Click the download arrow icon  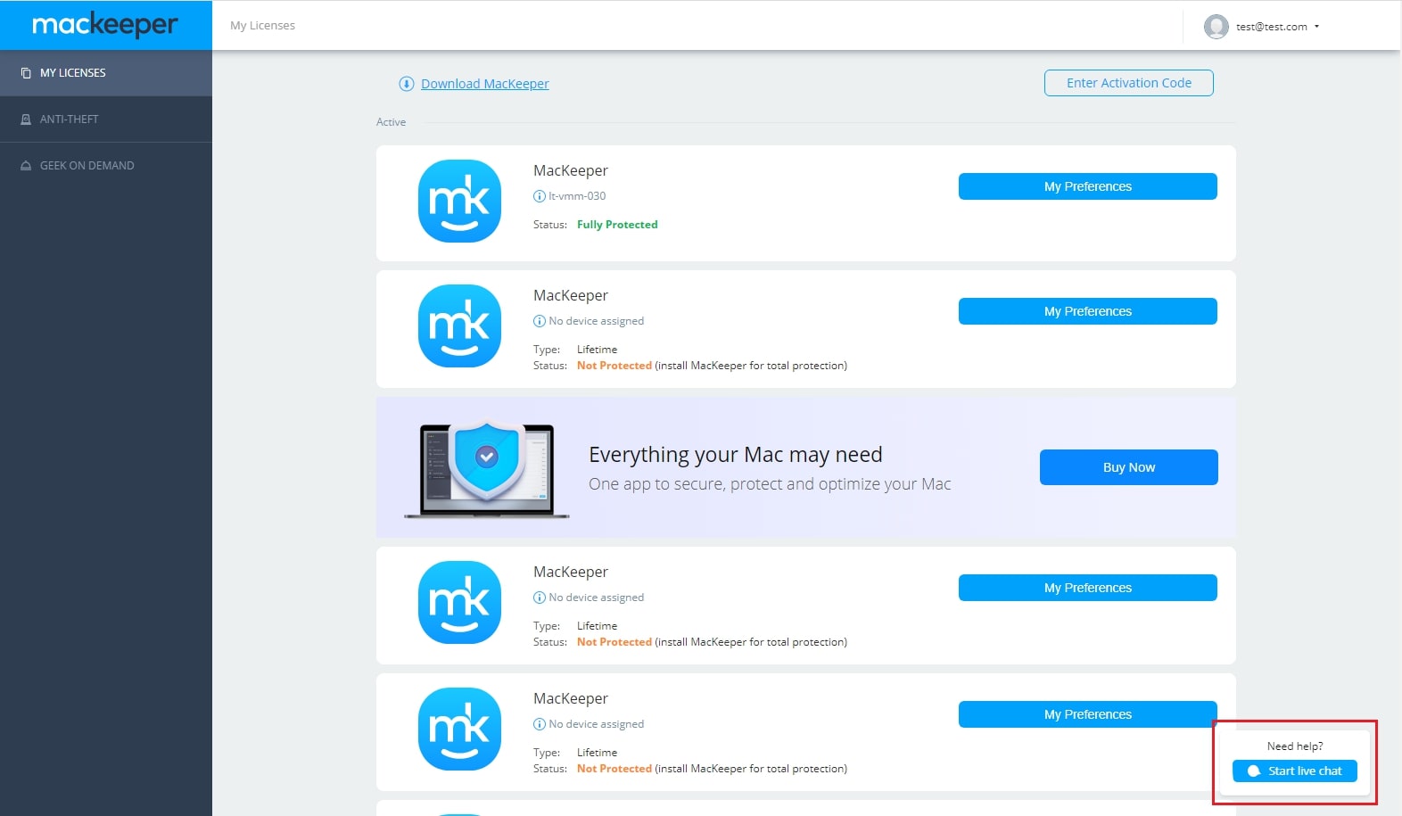coord(407,84)
